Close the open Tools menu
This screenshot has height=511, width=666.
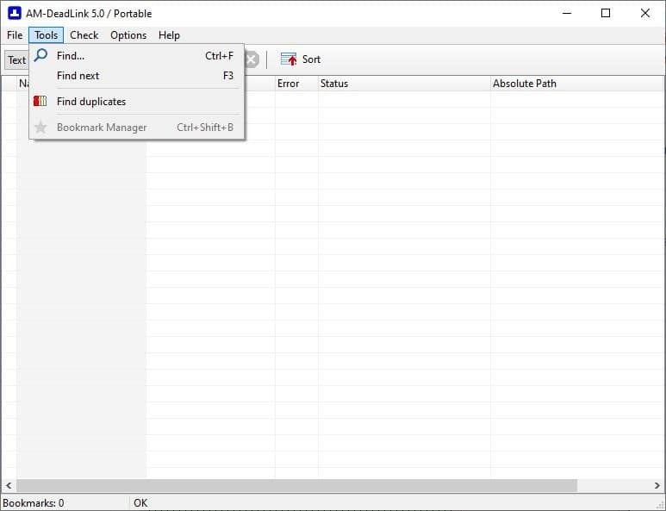click(46, 35)
